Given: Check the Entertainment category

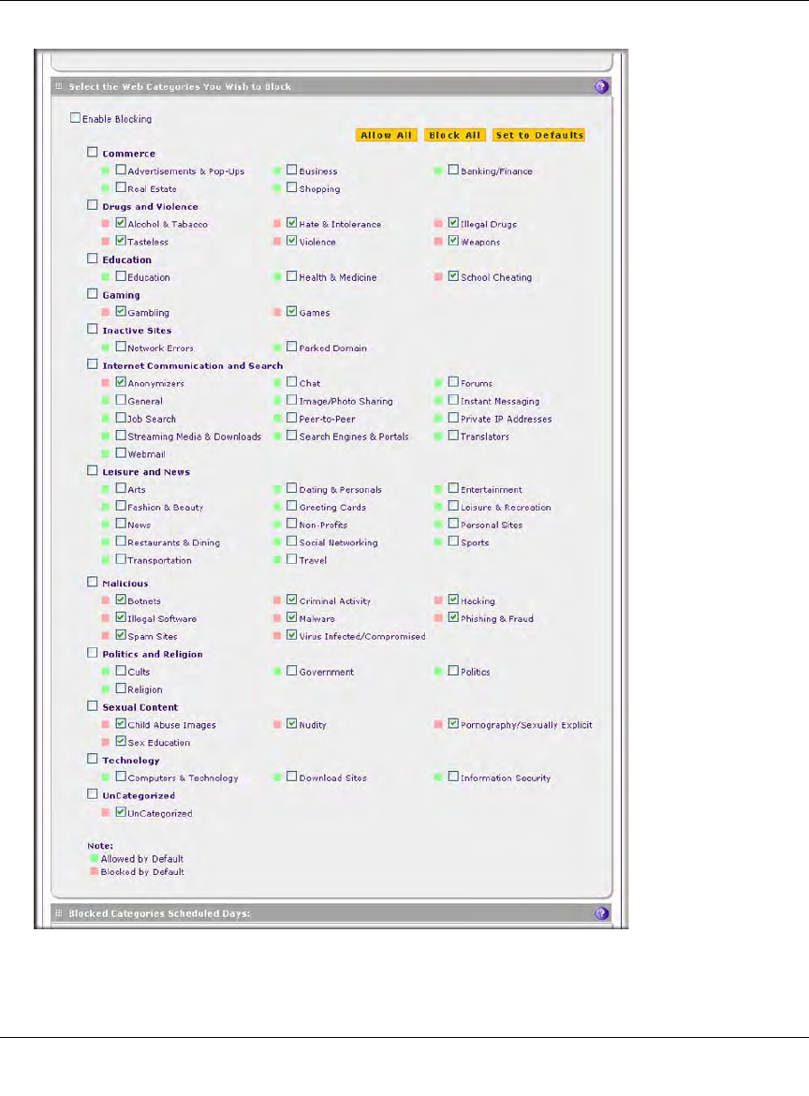Looking at the screenshot, I should pos(453,488).
